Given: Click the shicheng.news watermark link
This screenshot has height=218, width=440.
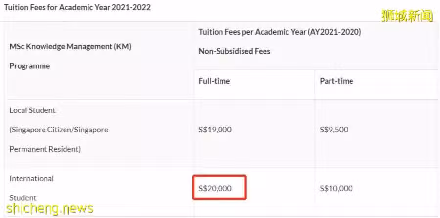Looking at the screenshot, I should [49, 208].
